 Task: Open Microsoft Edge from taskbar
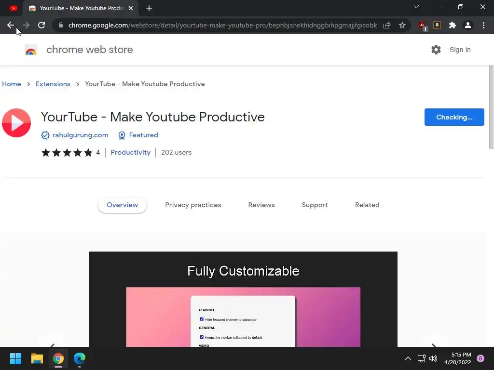click(x=80, y=358)
